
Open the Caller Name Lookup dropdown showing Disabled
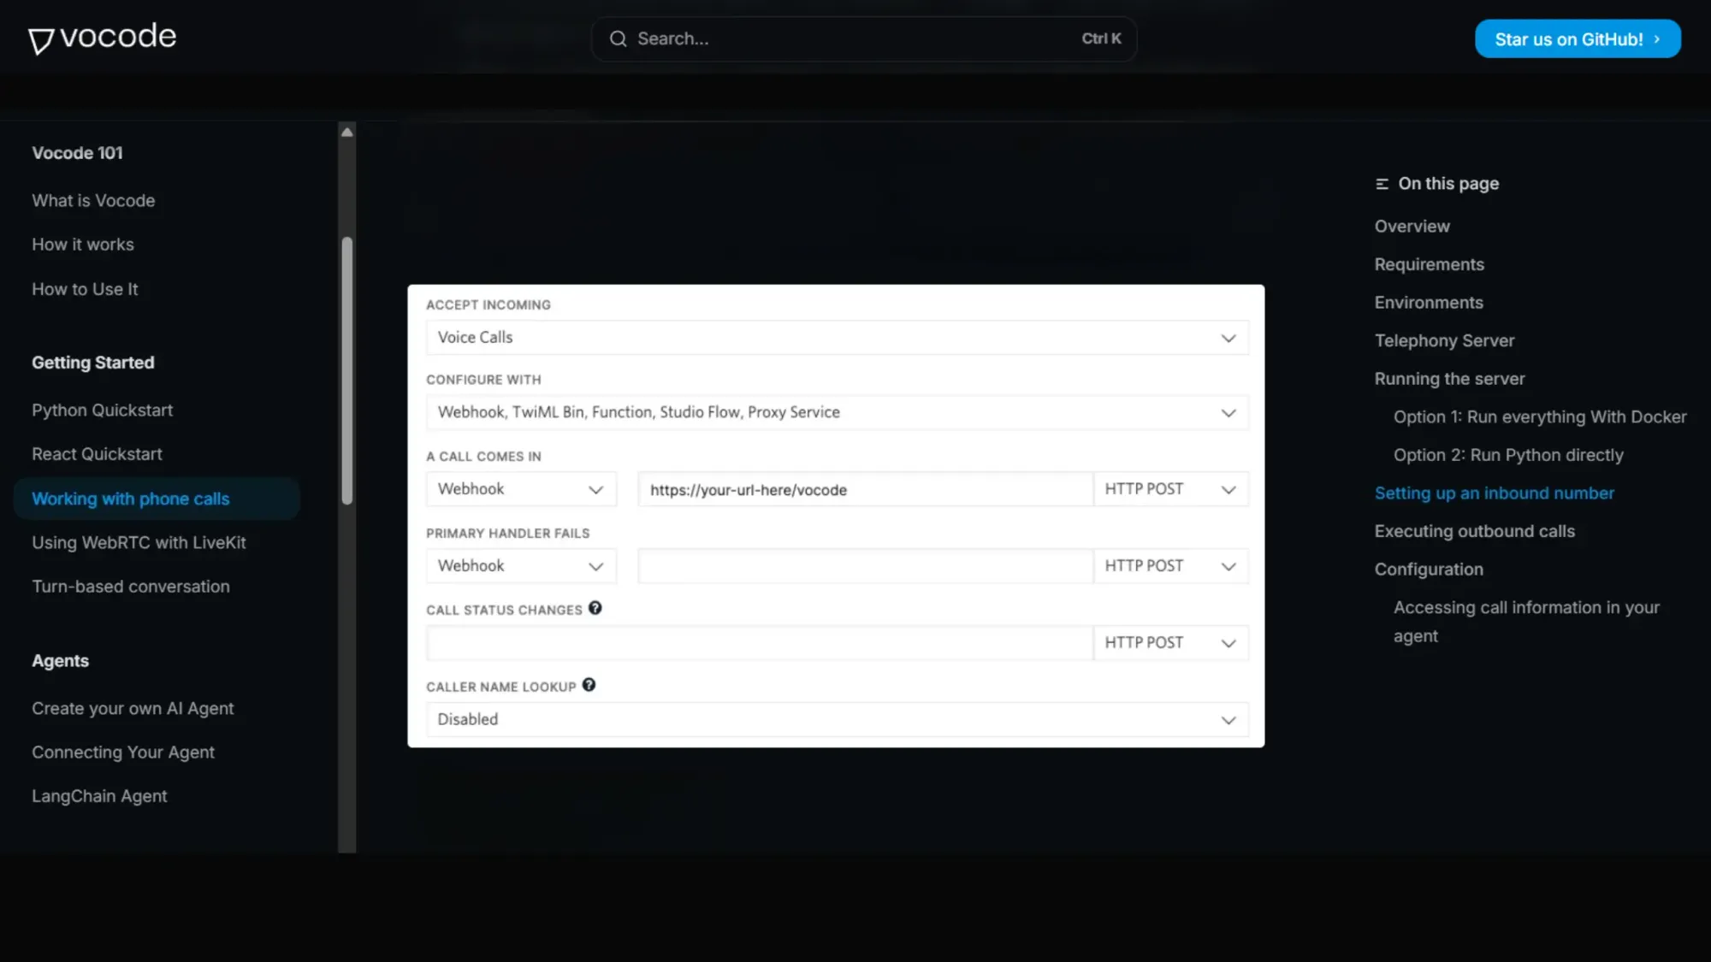pos(1228,719)
